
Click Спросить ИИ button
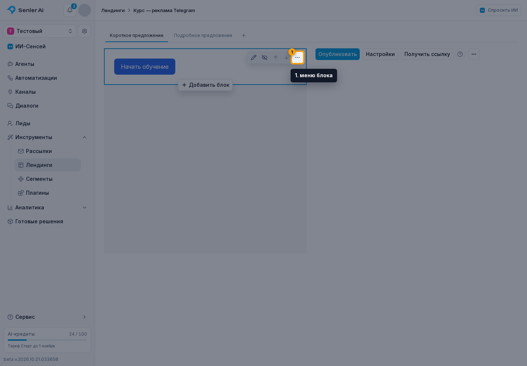[x=498, y=10]
